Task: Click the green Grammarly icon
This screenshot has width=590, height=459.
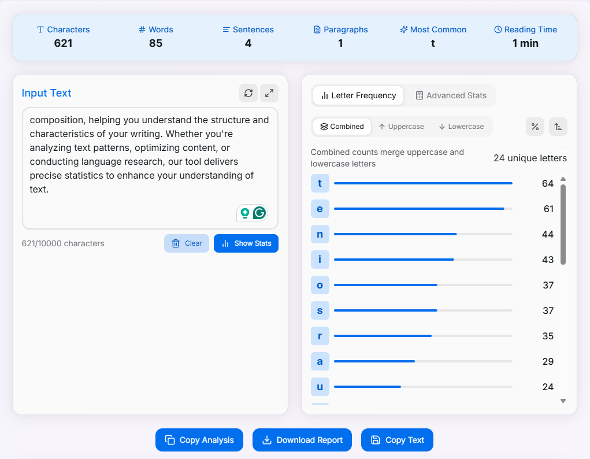Action: tap(260, 213)
